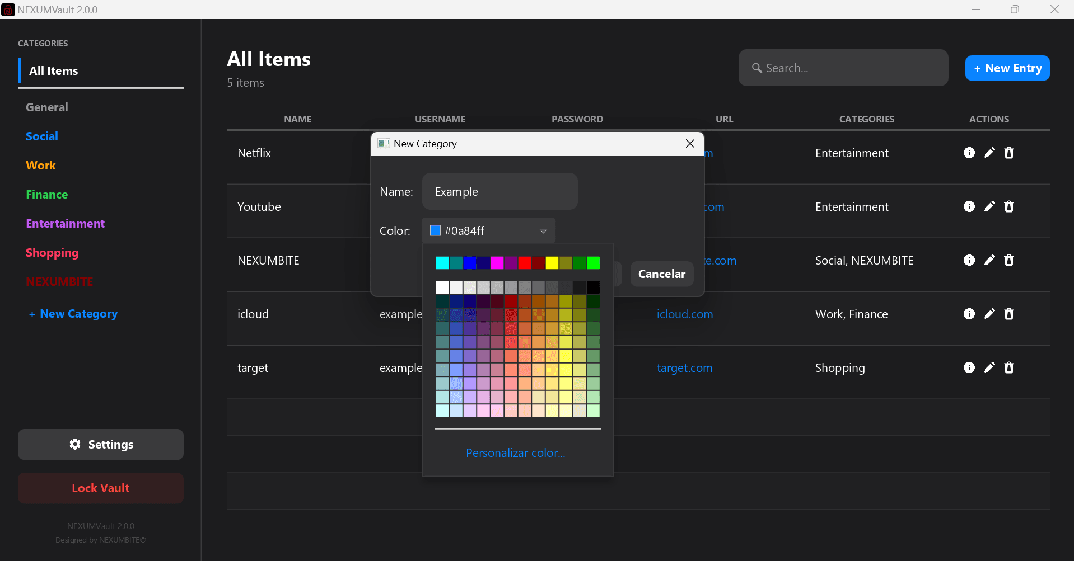Image resolution: width=1074 pixels, height=561 pixels.
Task: Click the info icon on the target row
Action: [x=969, y=367]
